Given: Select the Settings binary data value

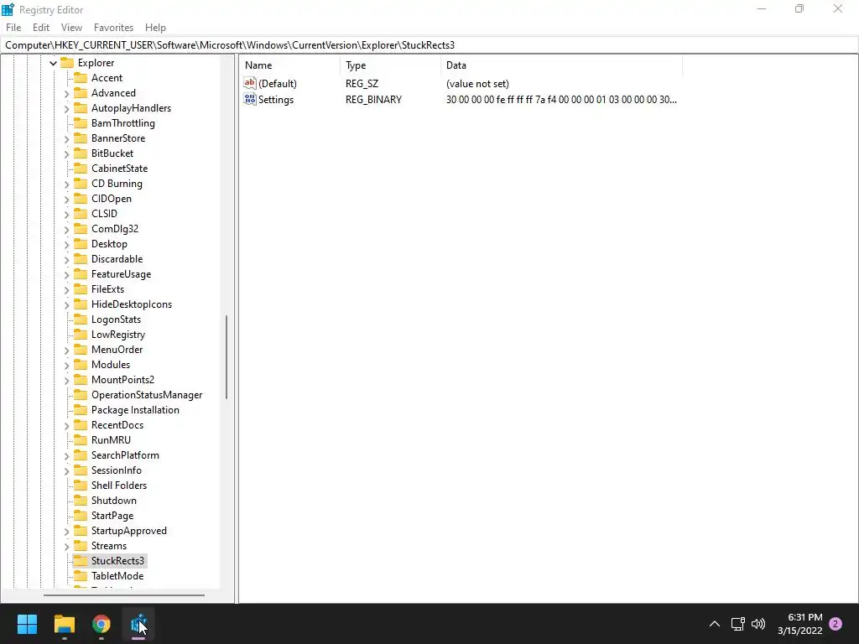Looking at the screenshot, I should point(561,100).
